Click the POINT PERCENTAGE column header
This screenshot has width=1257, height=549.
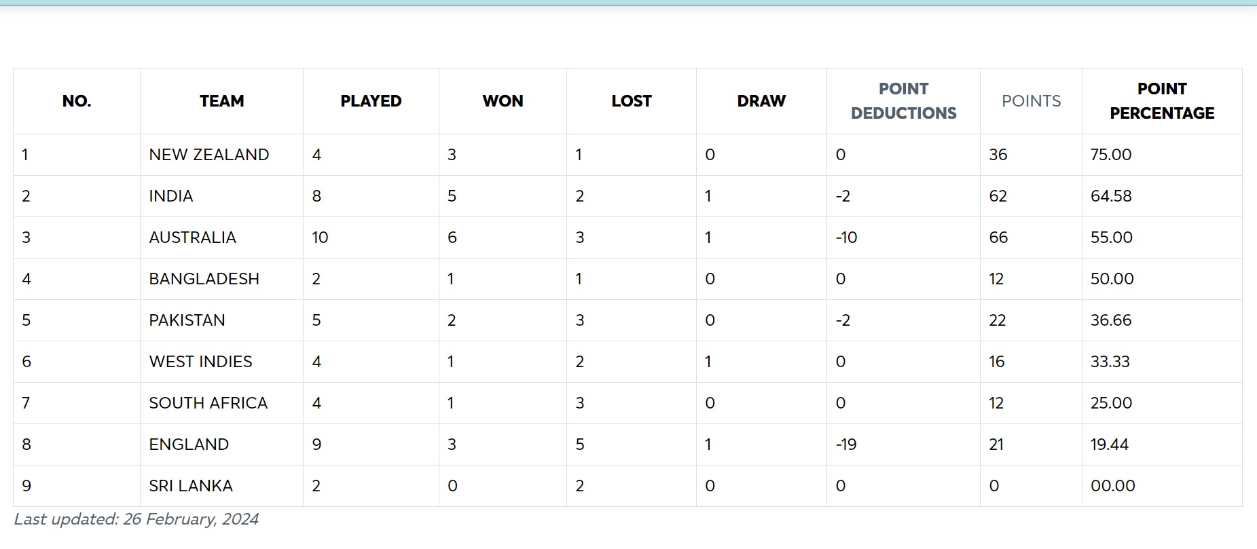1162,101
